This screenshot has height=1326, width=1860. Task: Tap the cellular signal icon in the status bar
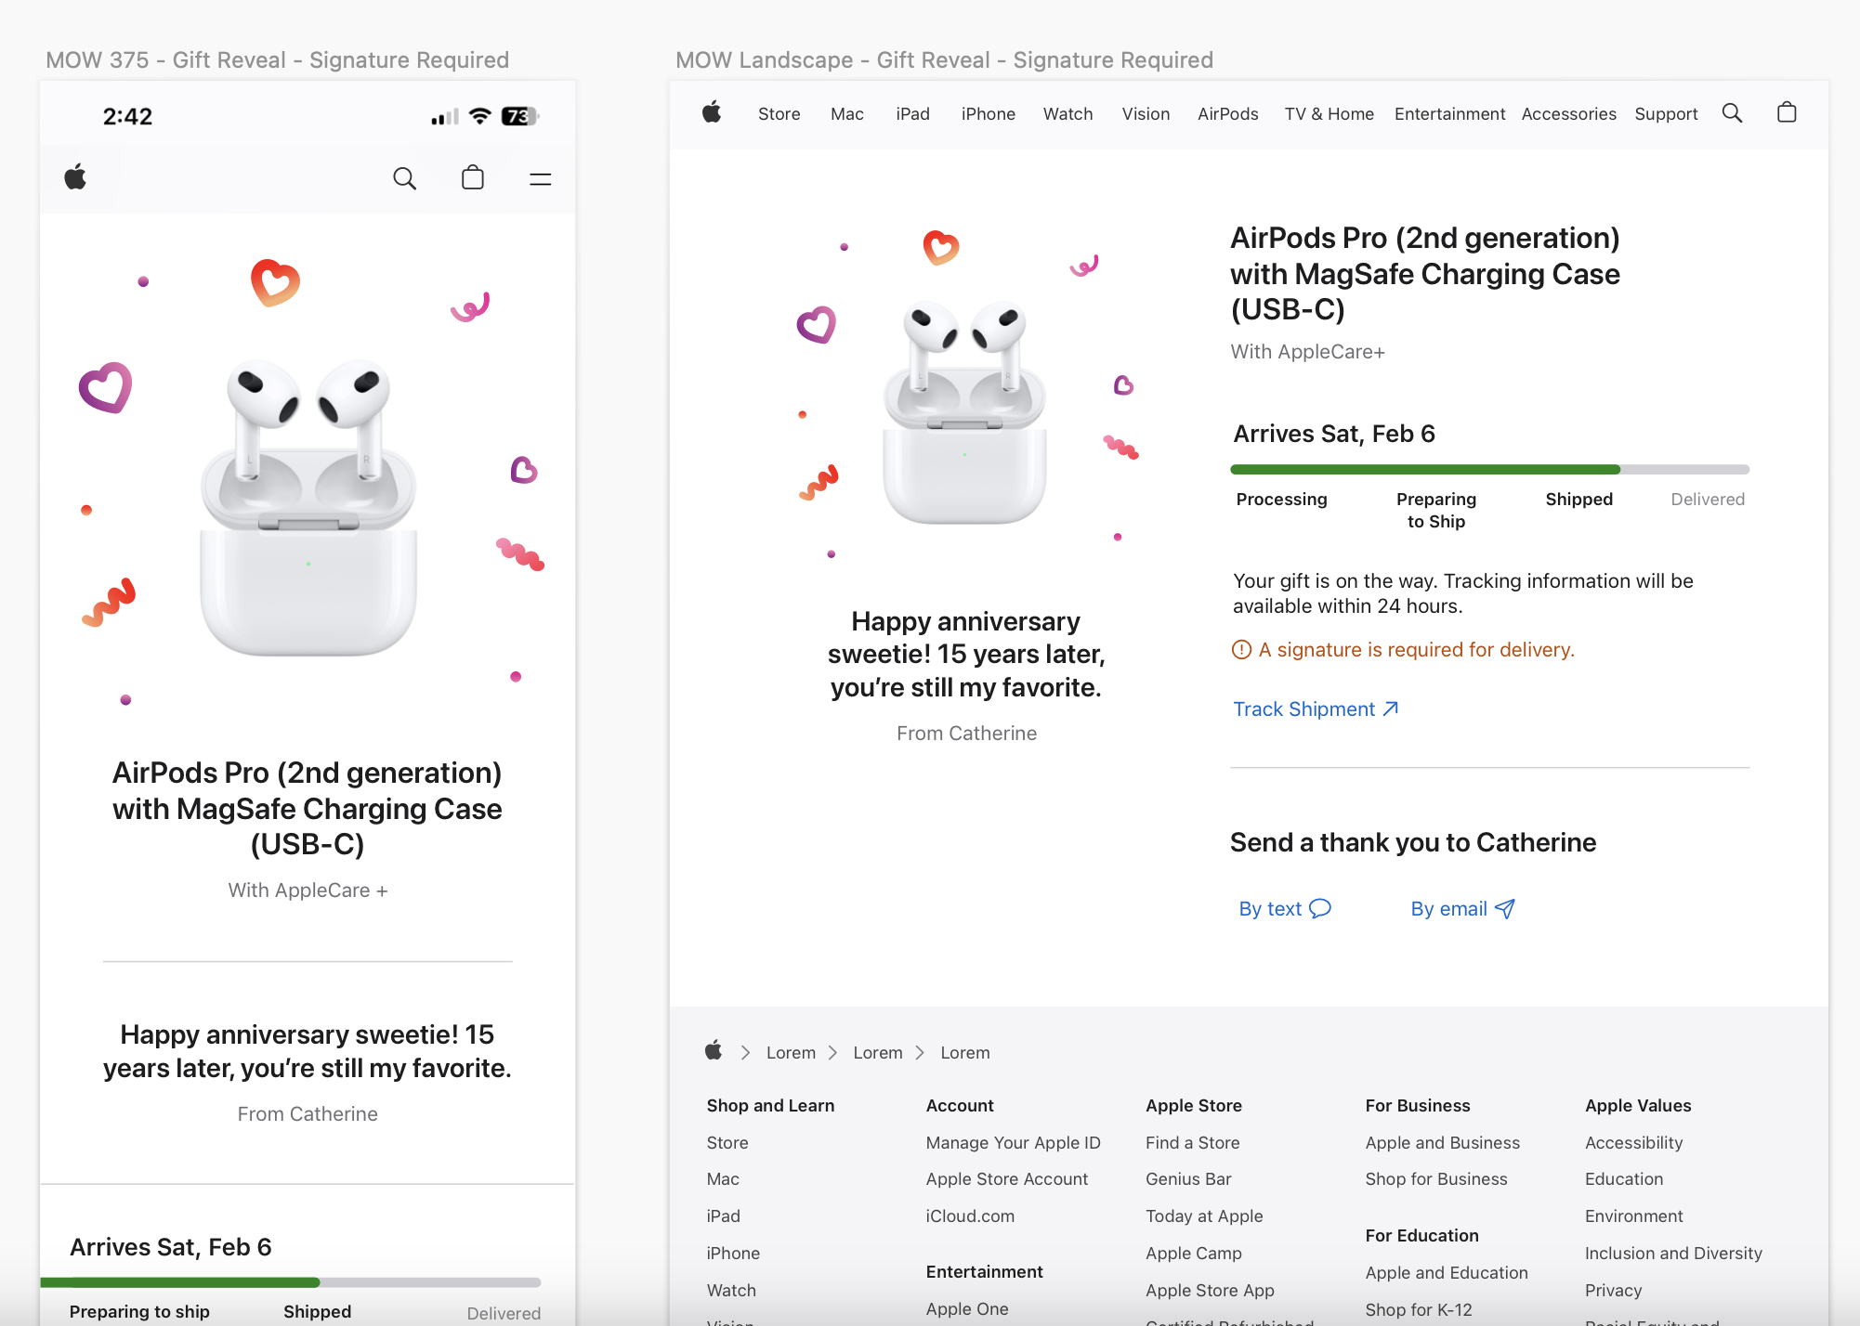pyautogui.click(x=445, y=117)
